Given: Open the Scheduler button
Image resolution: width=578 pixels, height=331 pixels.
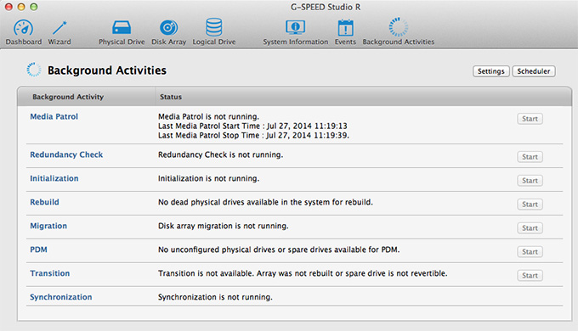Looking at the screenshot, I should (534, 71).
